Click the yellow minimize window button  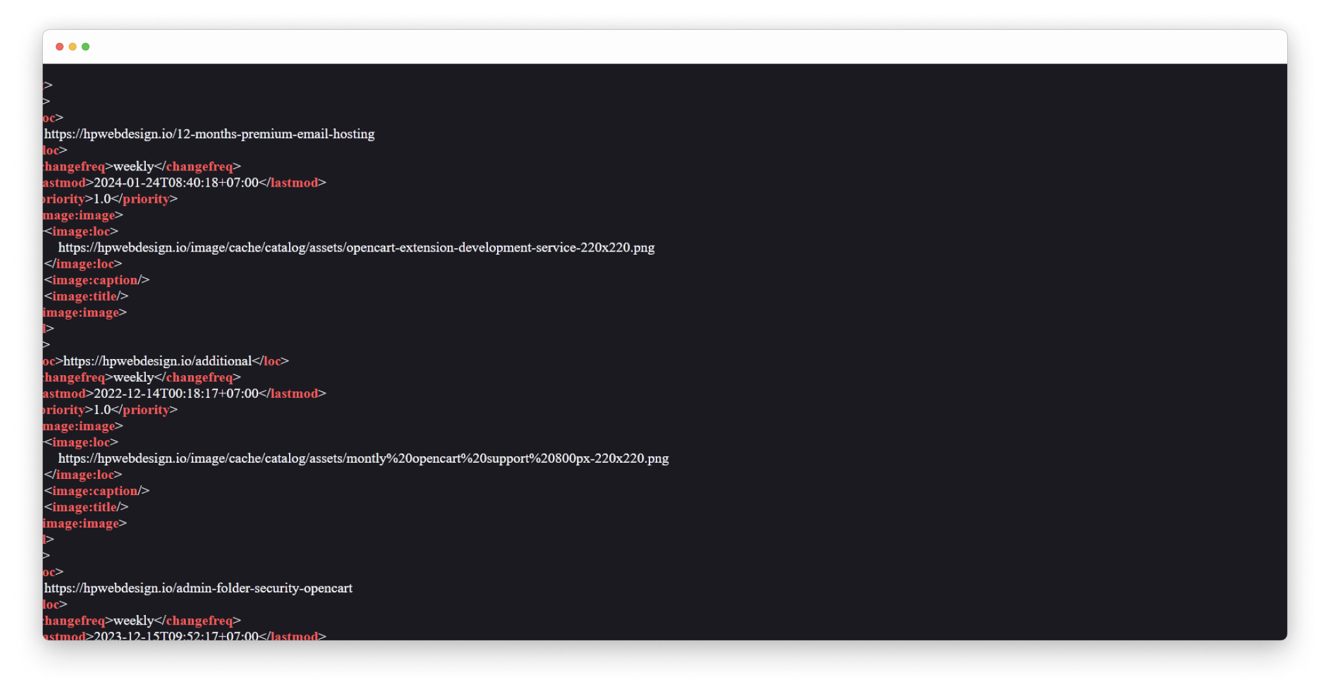73,47
